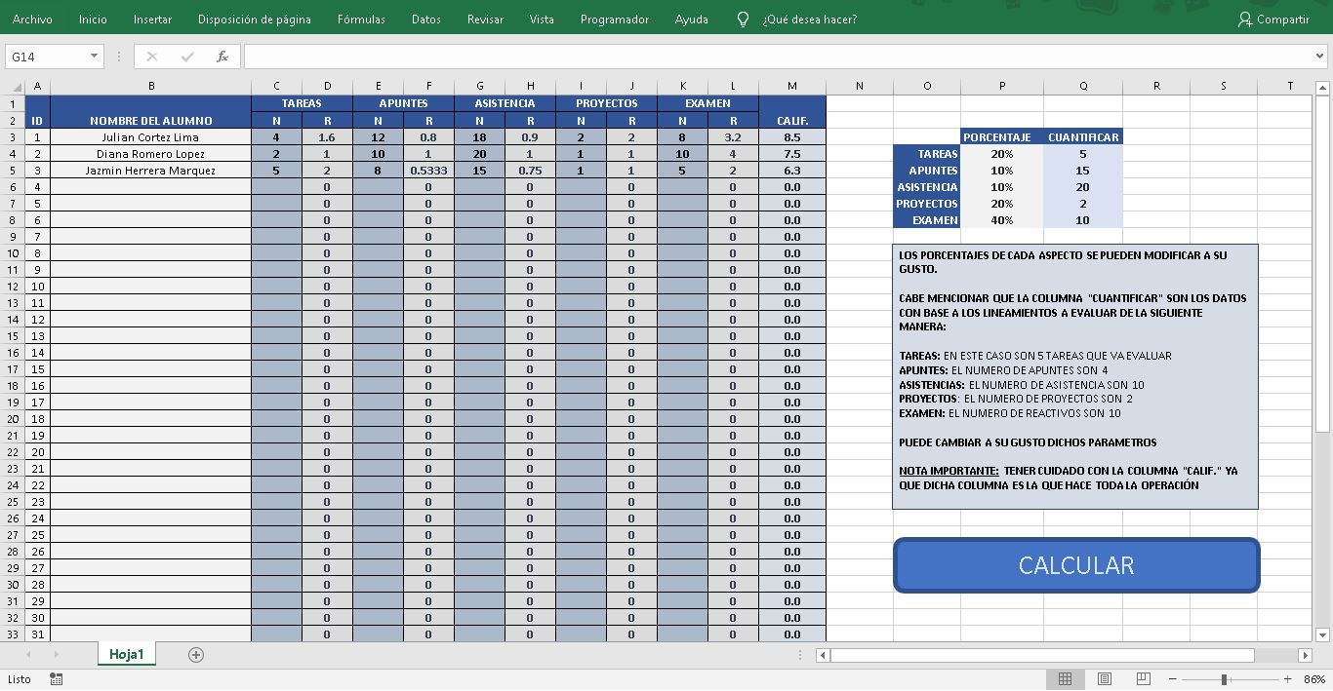Open the Revisar ribbon tab
Image resolution: width=1333 pixels, height=691 pixels.
(x=485, y=19)
